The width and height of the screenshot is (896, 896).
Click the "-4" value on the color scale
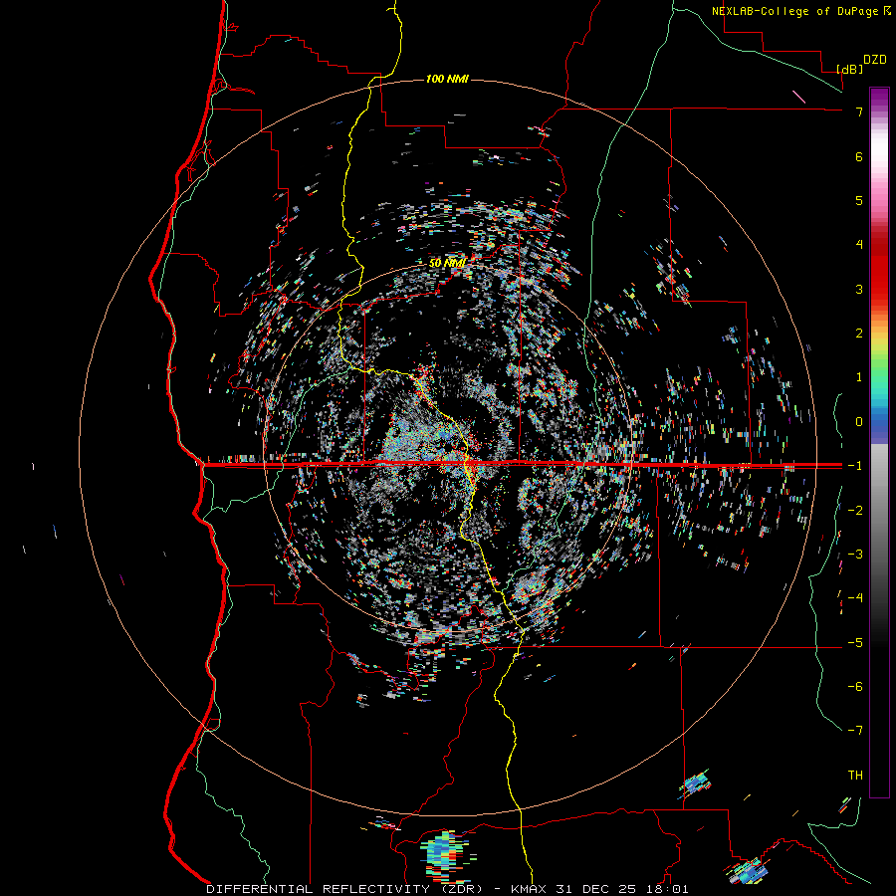click(x=855, y=597)
